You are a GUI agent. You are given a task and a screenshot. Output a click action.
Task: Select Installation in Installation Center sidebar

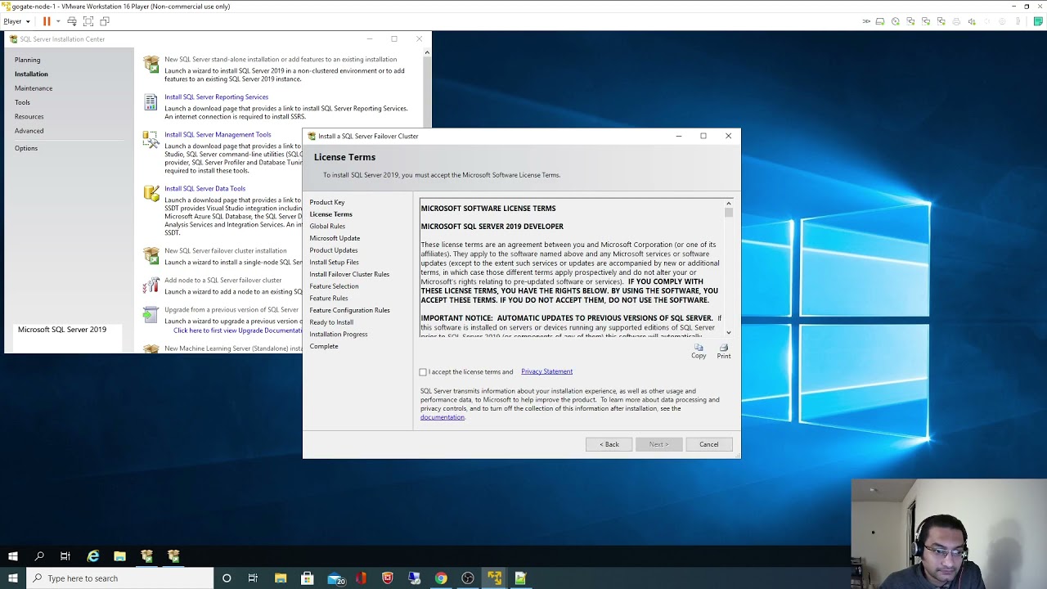click(x=31, y=74)
